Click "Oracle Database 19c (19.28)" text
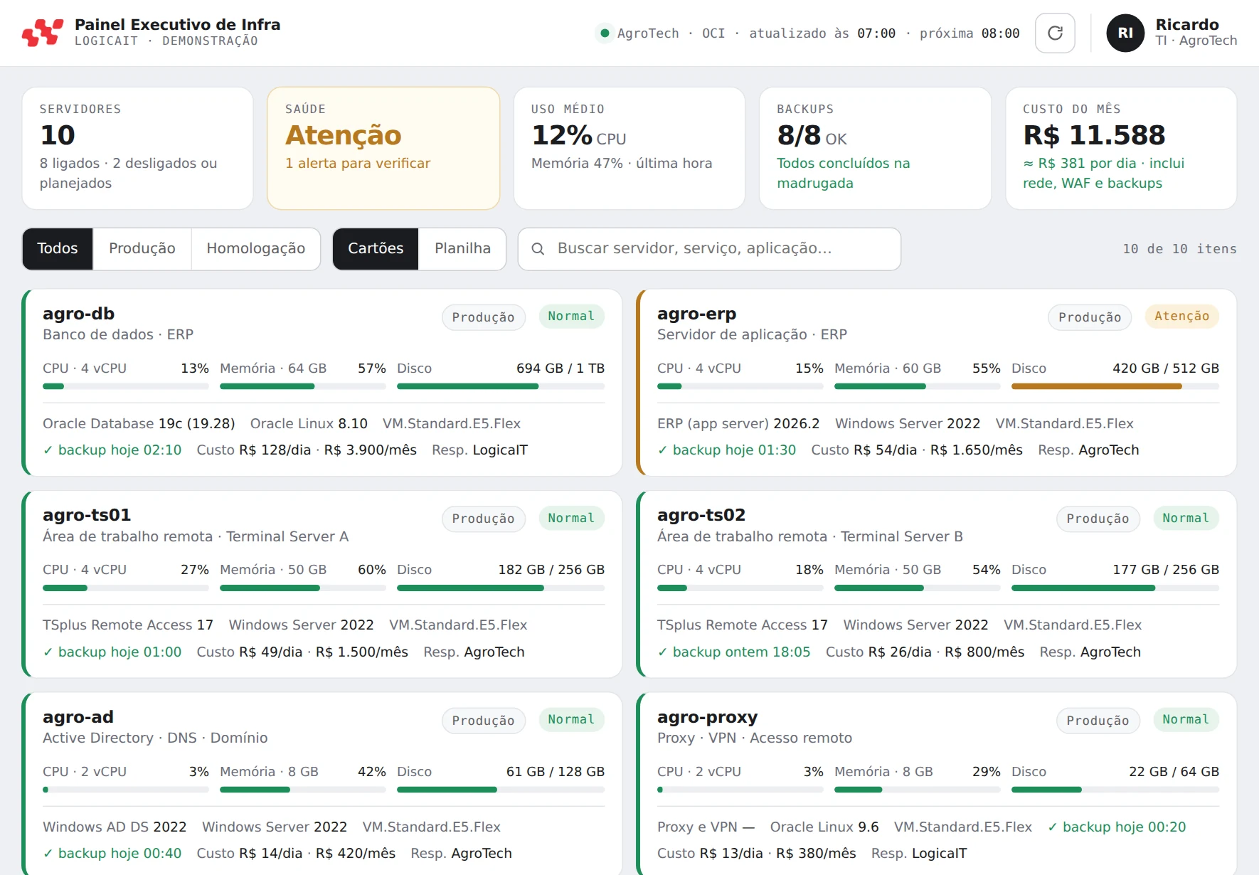This screenshot has width=1259, height=875. [139, 423]
